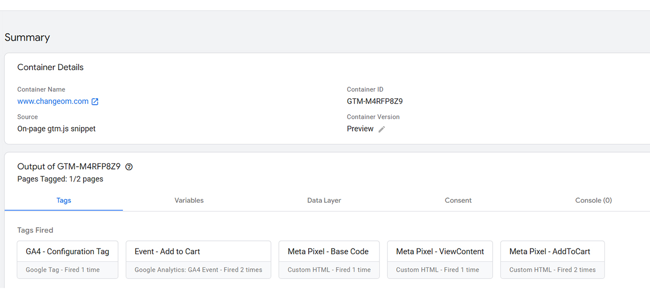The width and height of the screenshot is (650, 301).
Task: Open the Data Layer tab
Action: tap(324, 200)
